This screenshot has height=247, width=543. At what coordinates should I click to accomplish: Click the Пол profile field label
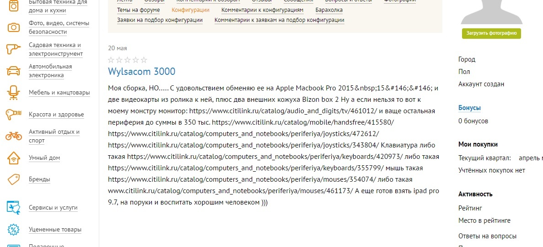click(464, 72)
